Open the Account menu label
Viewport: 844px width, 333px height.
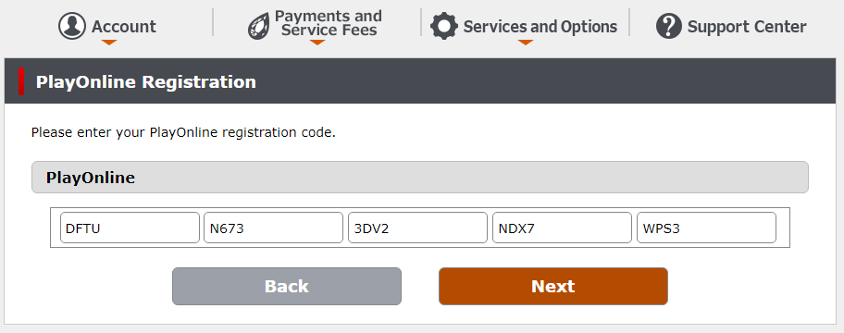(124, 26)
